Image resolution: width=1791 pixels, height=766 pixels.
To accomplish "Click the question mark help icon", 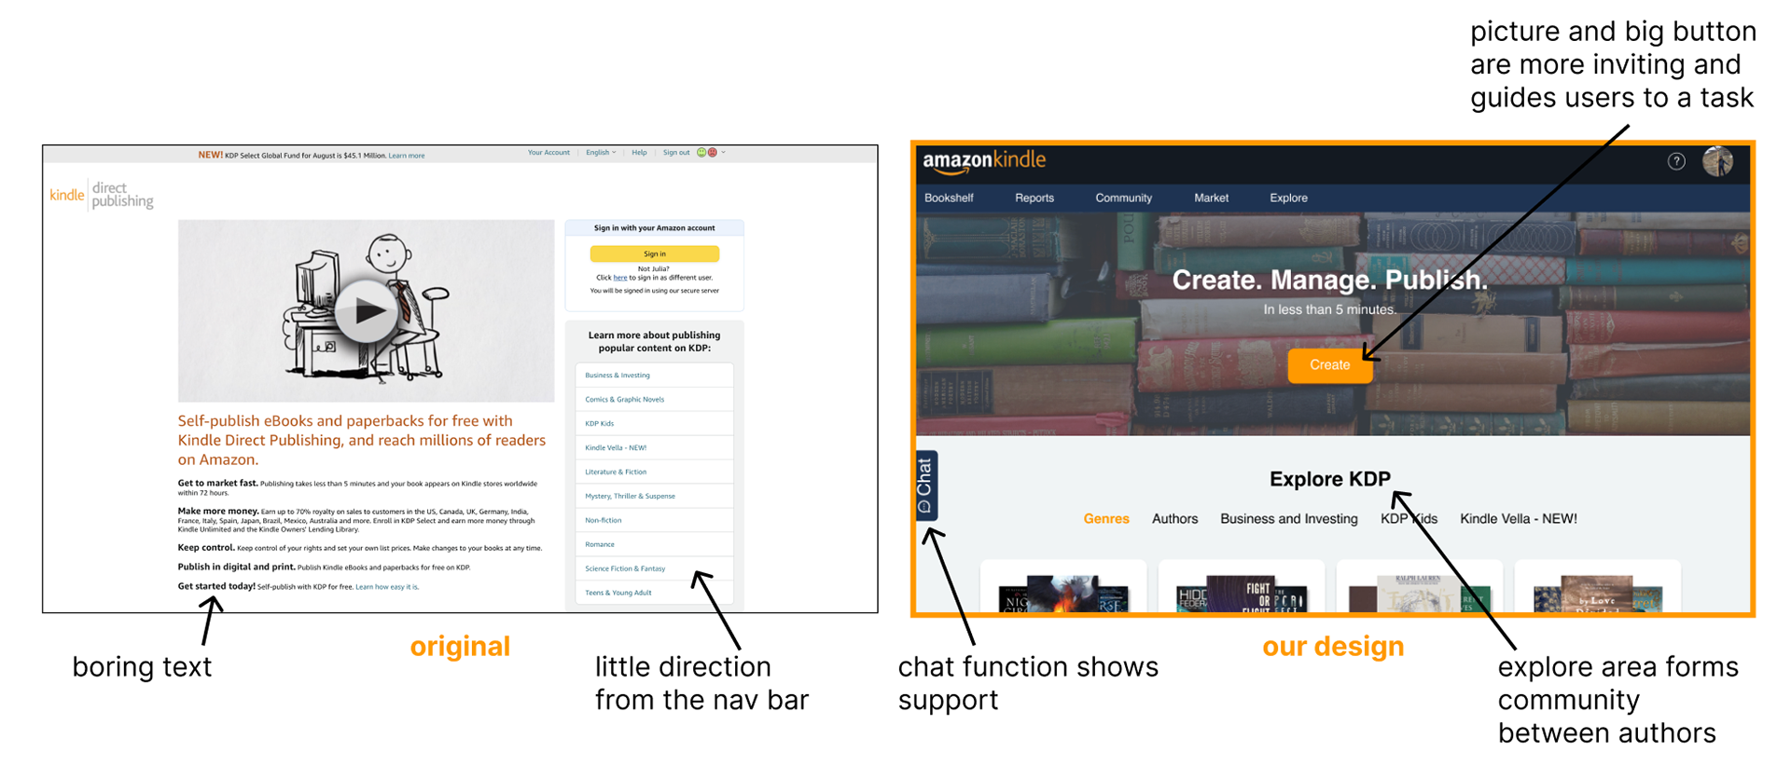I will pos(1676,161).
